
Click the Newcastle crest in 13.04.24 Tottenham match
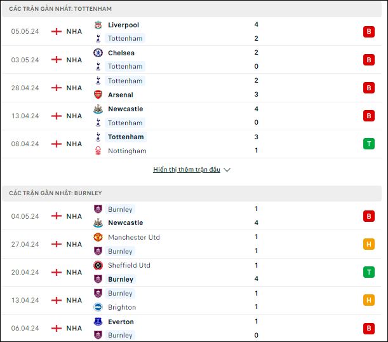98,109
